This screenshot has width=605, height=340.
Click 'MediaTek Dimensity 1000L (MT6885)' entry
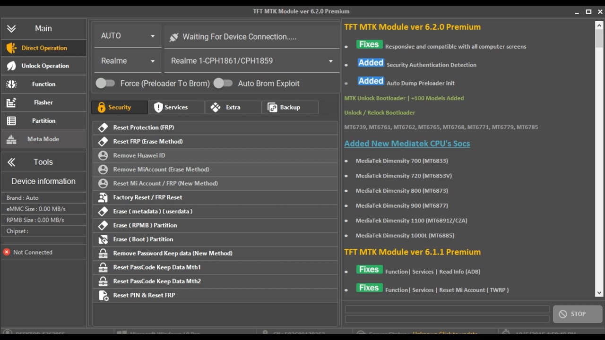[x=405, y=236]
